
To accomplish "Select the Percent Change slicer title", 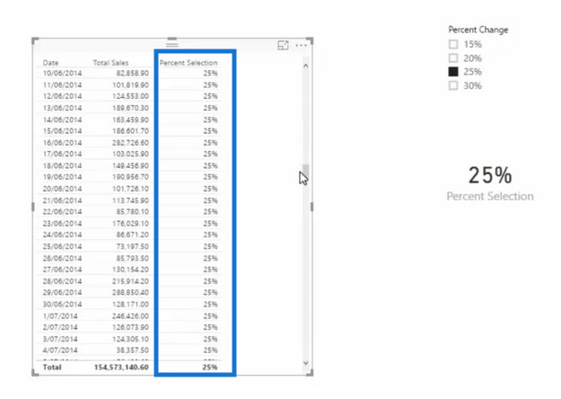I will tap(478, 30).
